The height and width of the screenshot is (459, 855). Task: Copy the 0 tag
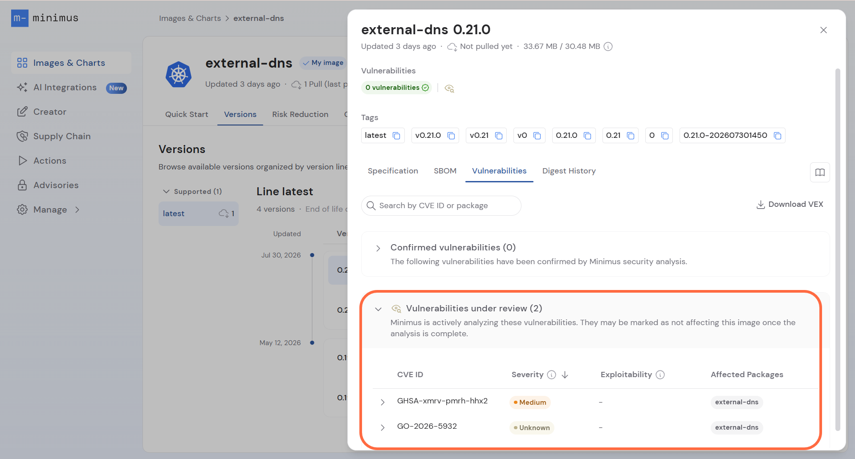[x=665, y=136]
